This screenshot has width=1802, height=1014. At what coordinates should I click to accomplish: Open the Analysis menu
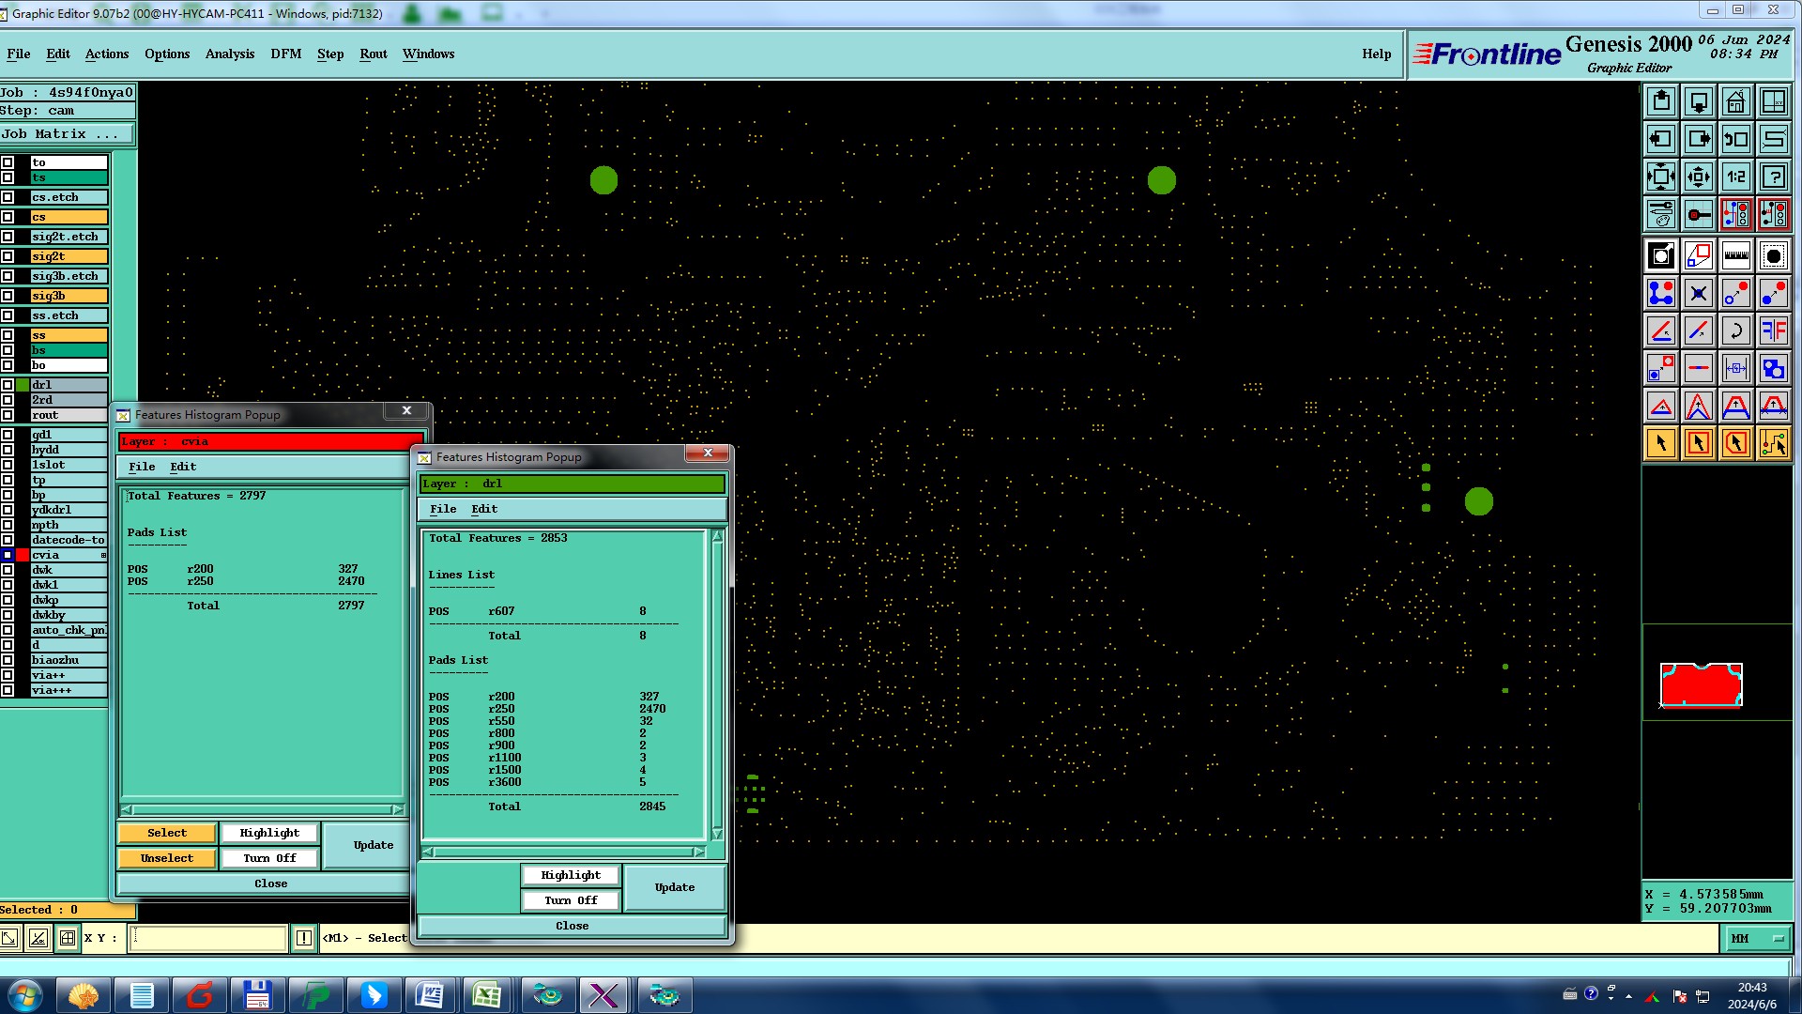230,54
